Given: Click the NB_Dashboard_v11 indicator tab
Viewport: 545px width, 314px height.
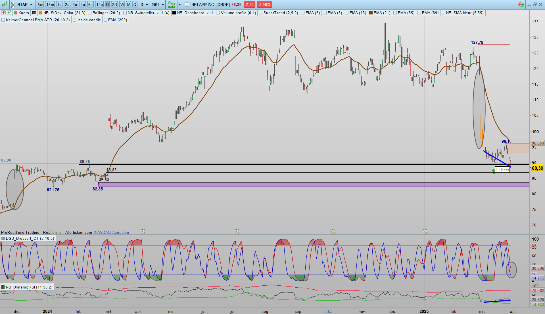Looking at the screenshot, I should pos(193,13).
